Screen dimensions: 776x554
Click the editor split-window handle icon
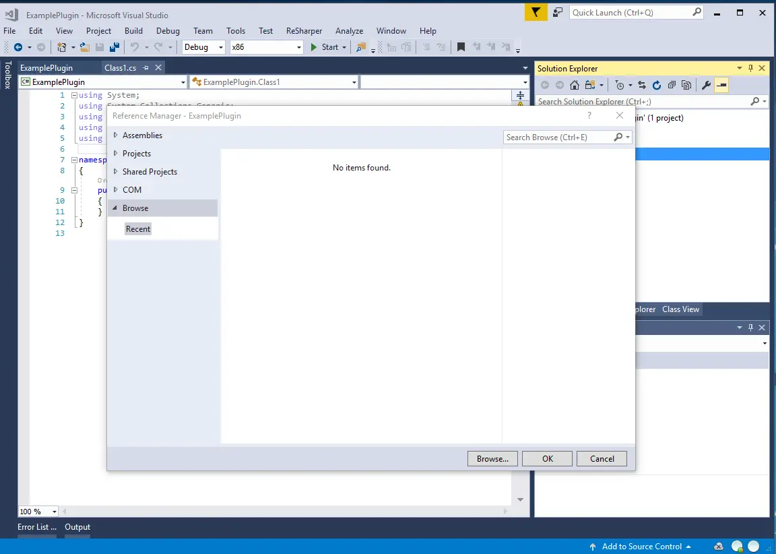(520, 95)
